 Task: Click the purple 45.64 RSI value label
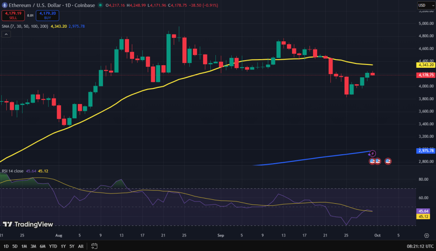point(423,211)
